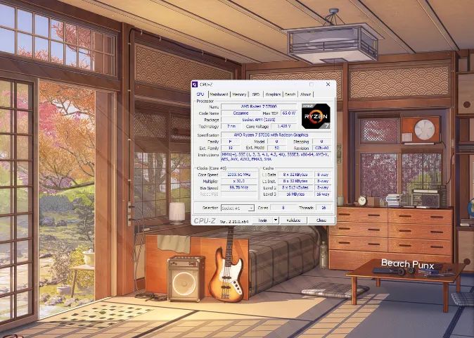Viewport: 474px width, 338px height.
Task: Click the Max TDP value 65.0 W
Action: (x=289, y=113)
